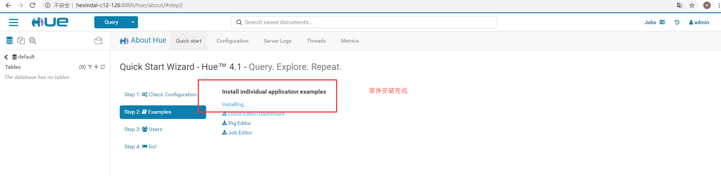The height and width of the screenshot is (176, 721).
Task: Refresh the Tables list
Action: (x=103, y=67)
